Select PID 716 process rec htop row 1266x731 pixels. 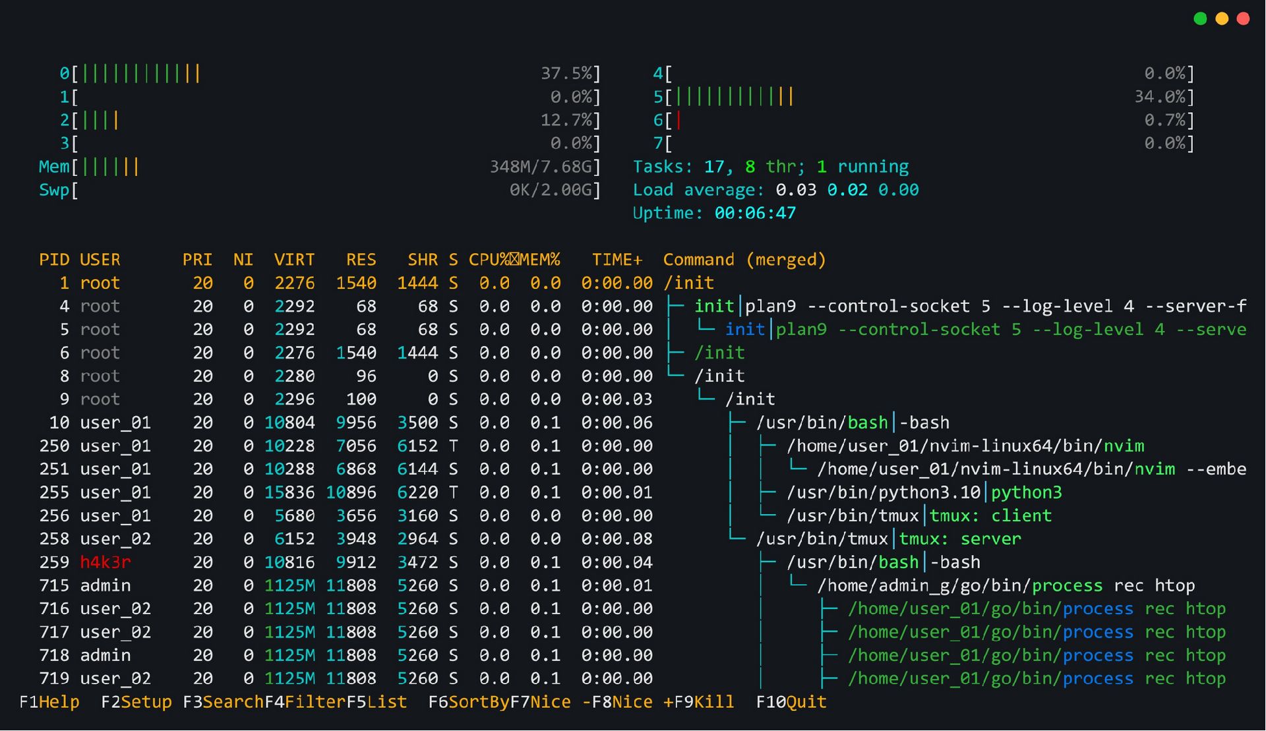click(x=633, y=609)
